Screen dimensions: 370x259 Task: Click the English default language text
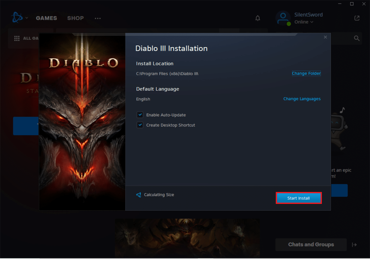143,99
